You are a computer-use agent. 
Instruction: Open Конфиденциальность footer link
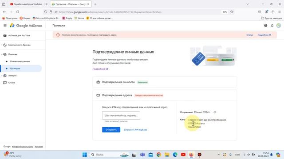[x=23, y=147]
